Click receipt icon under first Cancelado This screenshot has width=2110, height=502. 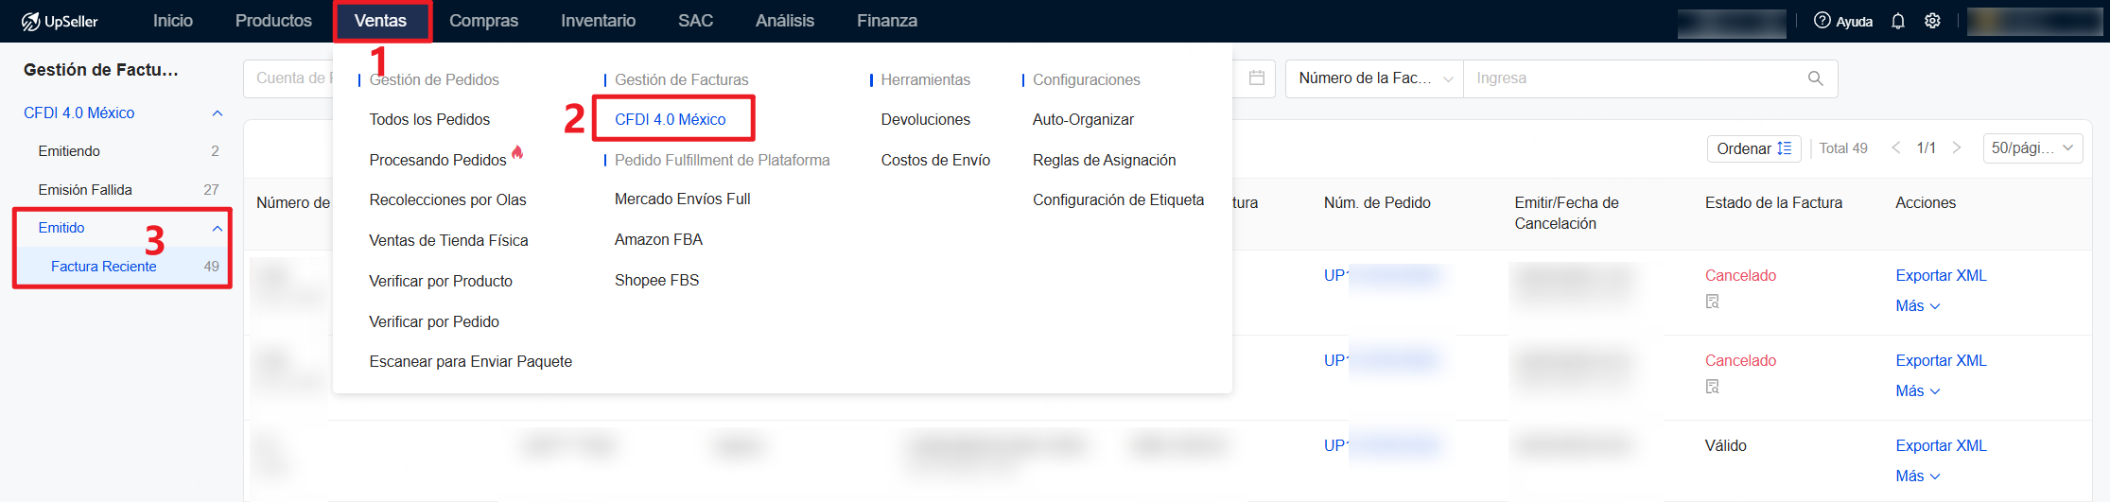click(1712, 302)
